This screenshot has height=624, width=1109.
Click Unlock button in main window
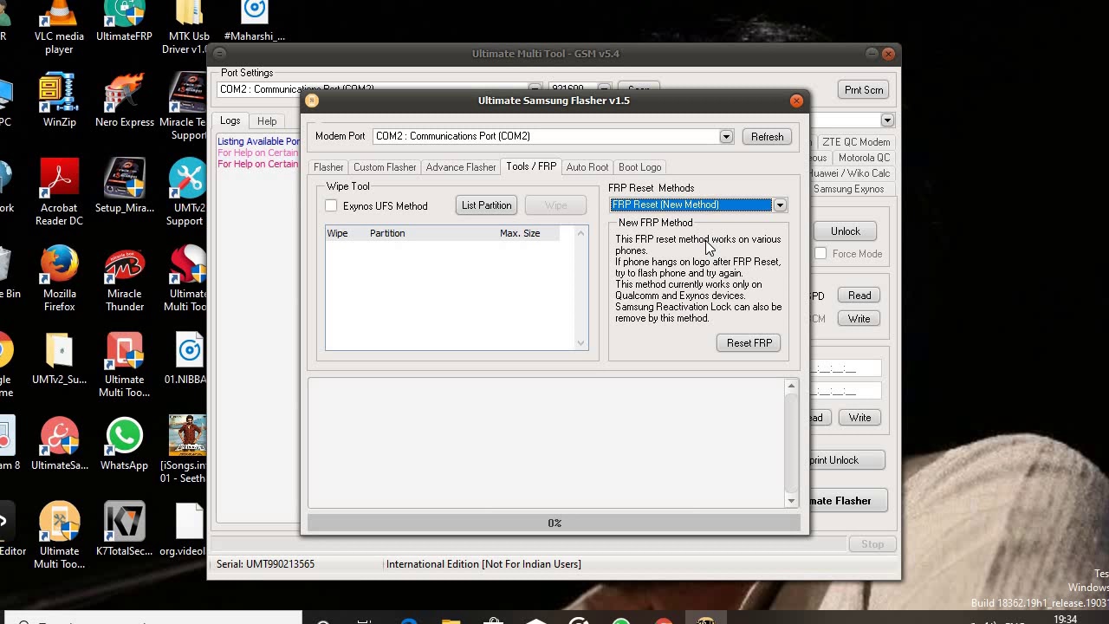tap(845, 231)
